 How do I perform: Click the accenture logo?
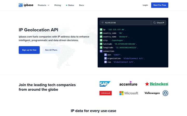[x=128, y=84]
